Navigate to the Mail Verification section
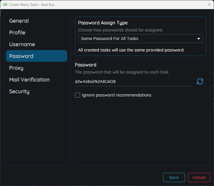 (29, 80)
